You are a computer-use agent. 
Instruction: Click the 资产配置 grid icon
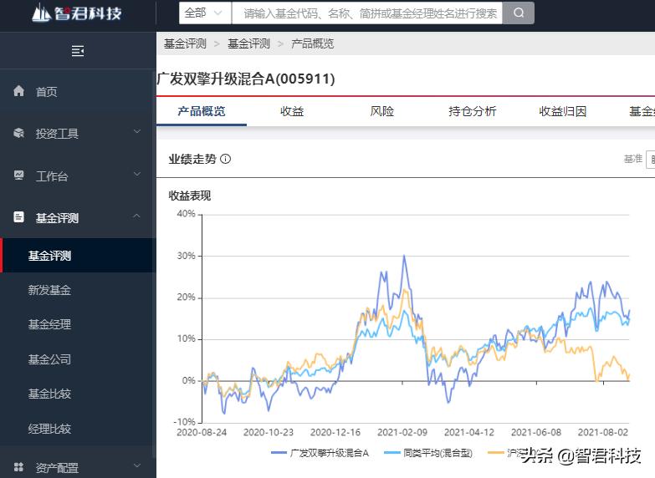(18, 467)
